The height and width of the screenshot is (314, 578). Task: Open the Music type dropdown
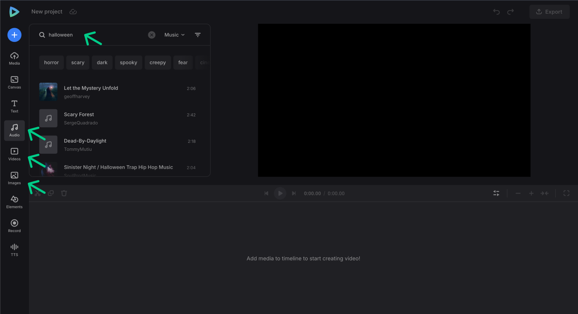(x=174, y=35)
